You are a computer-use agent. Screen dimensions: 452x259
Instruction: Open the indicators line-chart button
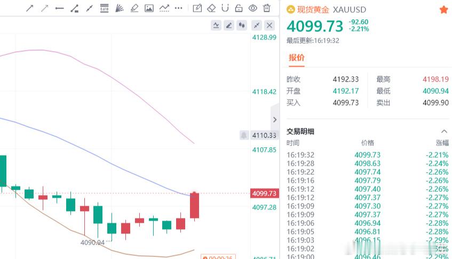(x=216, y=26)
